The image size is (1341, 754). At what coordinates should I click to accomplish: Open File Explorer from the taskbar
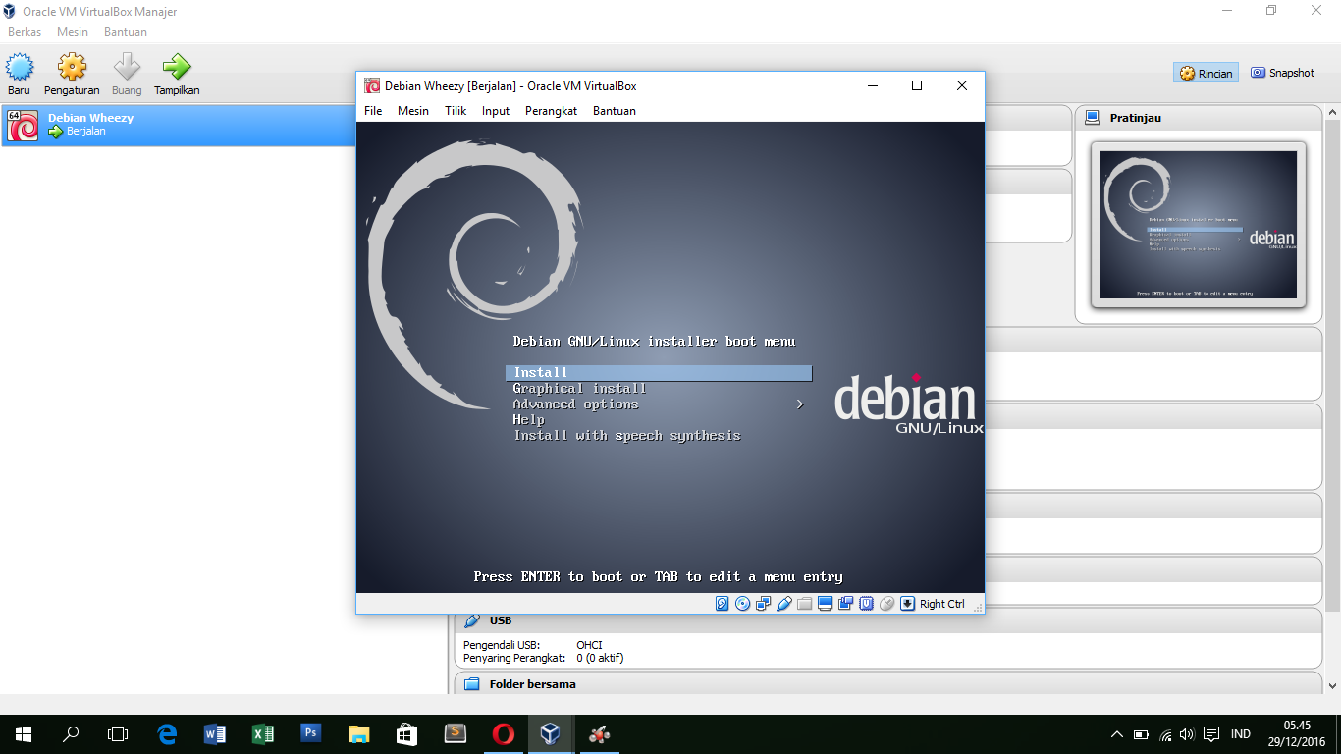click(359, 734)
